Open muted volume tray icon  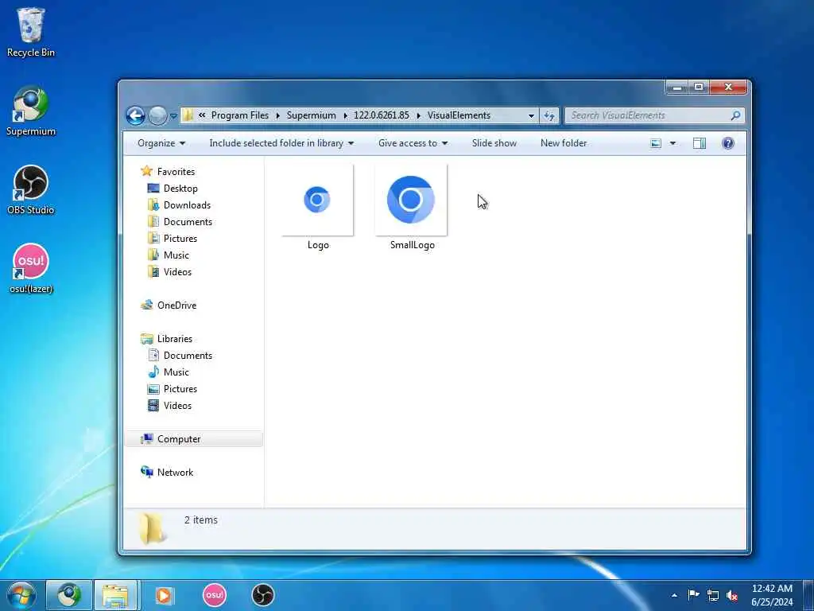[732, 595]
